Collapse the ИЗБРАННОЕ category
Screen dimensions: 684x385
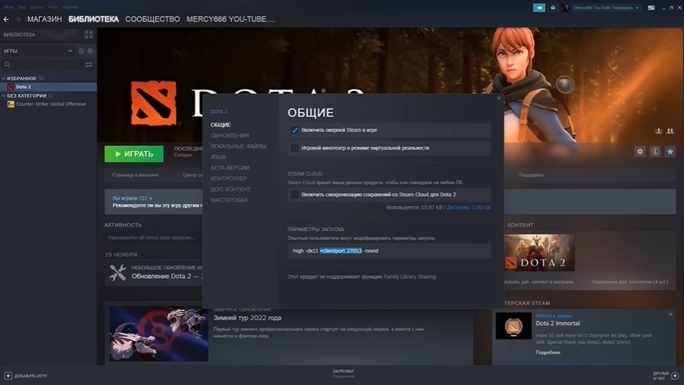(4, 78)
